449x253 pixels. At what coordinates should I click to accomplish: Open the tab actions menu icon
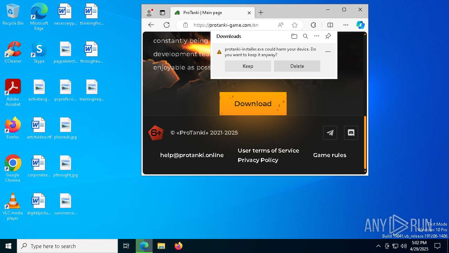[x=162, y=13]
